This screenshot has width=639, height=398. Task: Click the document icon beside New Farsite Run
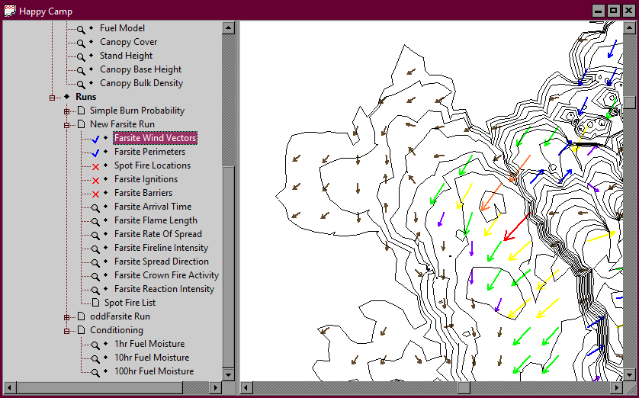[x=82, y=124]
